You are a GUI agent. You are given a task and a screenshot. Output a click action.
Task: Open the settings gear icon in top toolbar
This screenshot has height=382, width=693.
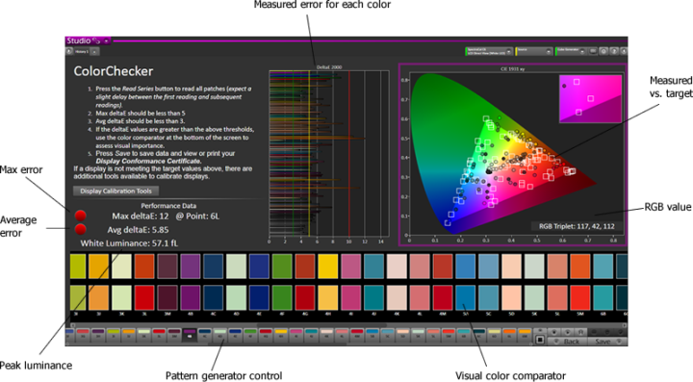pos(603,51)
